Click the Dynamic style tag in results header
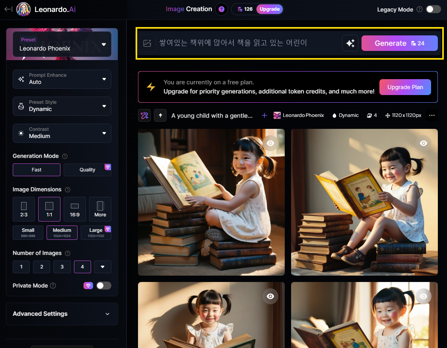447x348 pixels. tap(345, 115)
